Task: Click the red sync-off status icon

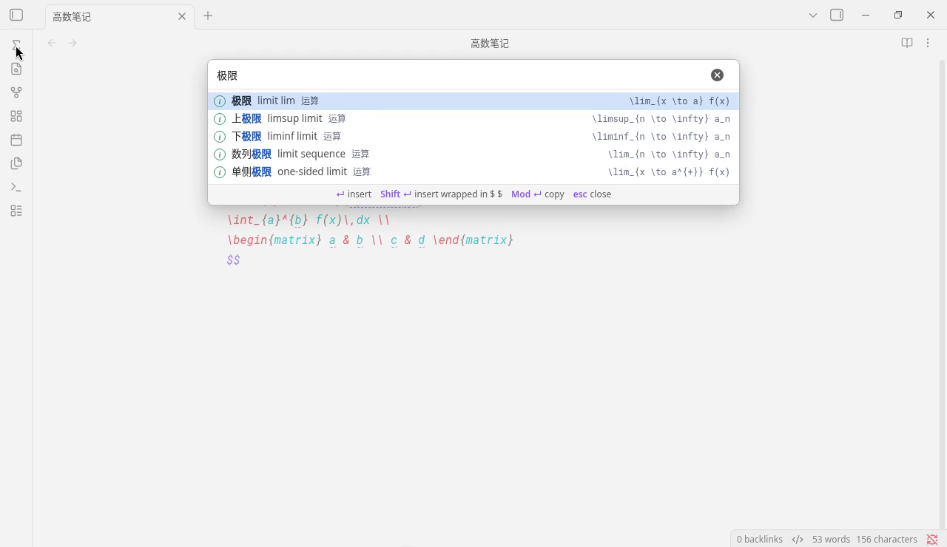Action: [932, 539]
